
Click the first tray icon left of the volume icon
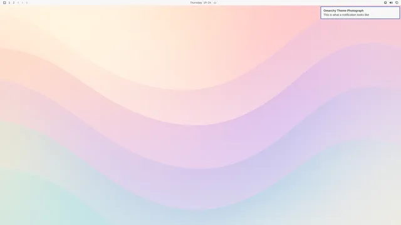click(x=385, y=2)
